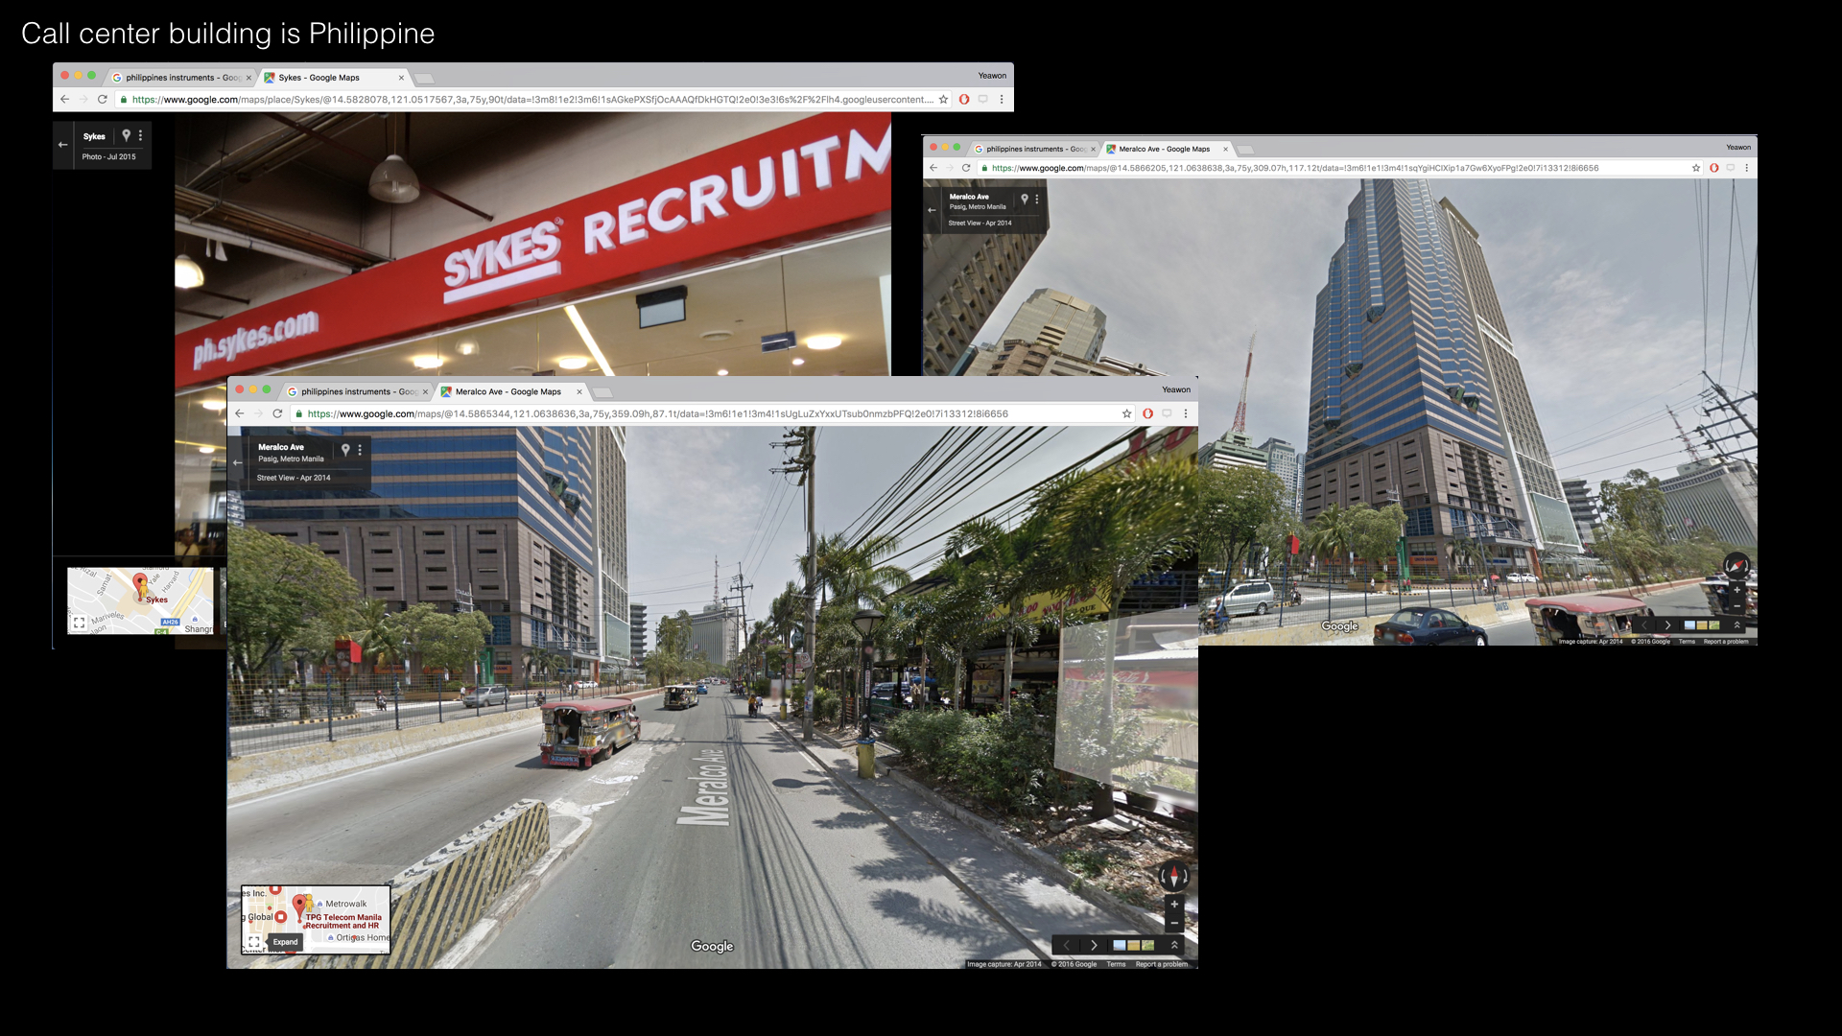This screenshot has height=1036, width=1842.
Task: Click Expand on the front window minimap
Action: click(x=285, y=942)
